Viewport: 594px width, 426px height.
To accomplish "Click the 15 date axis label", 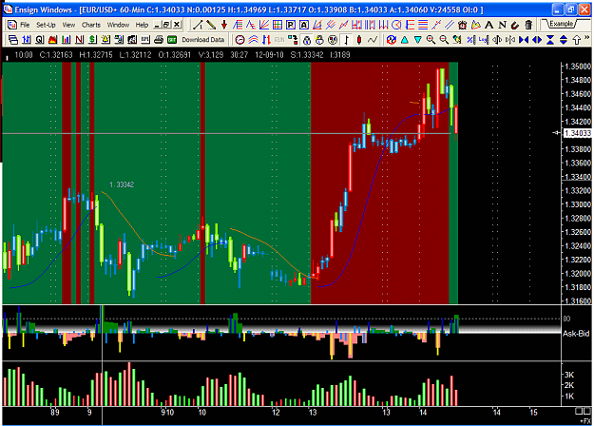I will coord(533,412).
